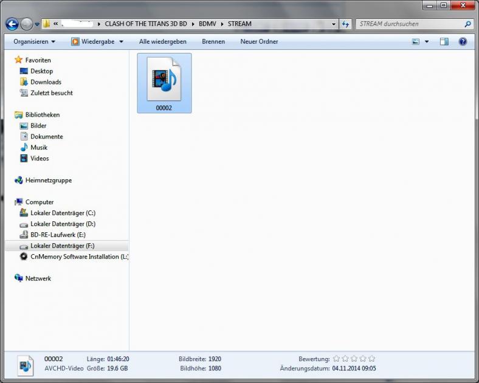Toggle the preview pane button
Viewport: 479px width, 383px height.
pyautogui.click(x=444, y=41)
